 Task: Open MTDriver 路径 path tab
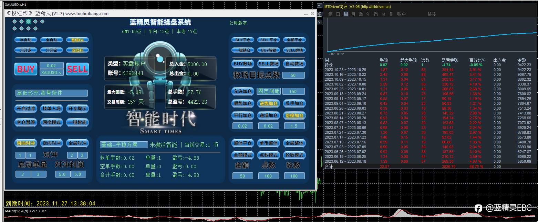click(432, 14)
